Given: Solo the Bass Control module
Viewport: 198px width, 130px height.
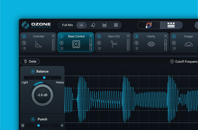Looking at the screenshot, I should (x=61, y=43).
